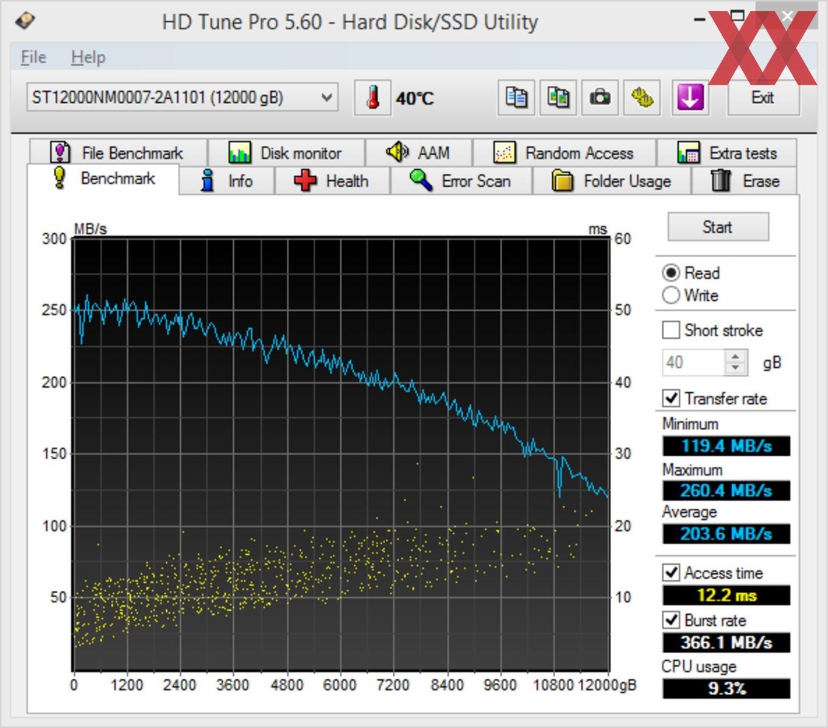Click the Exit button

tap(763, 97)
